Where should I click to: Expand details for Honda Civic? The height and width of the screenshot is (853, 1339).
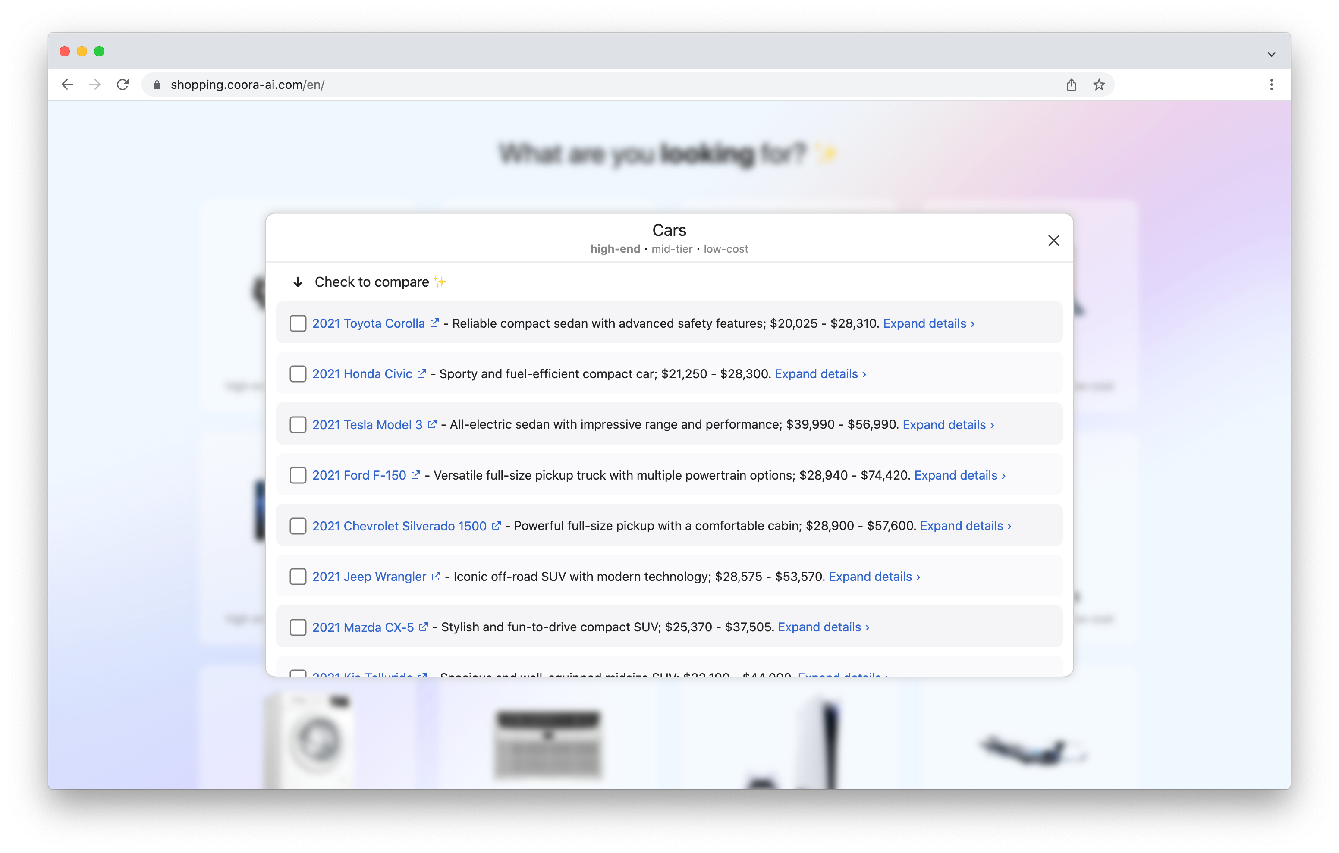pyautogui.click(x=820, y=374)
